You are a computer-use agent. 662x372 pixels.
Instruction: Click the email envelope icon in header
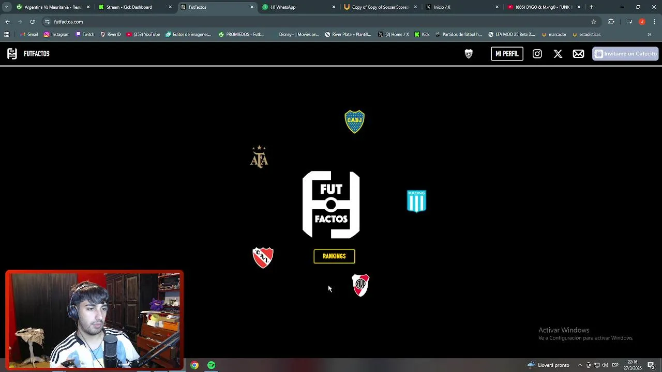pos(578,54)
